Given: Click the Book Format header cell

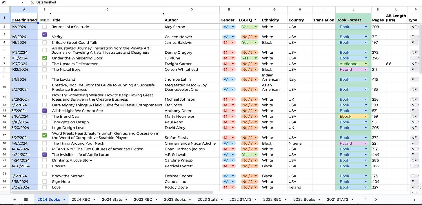Looking at the screenshot, I should [353, 18].
